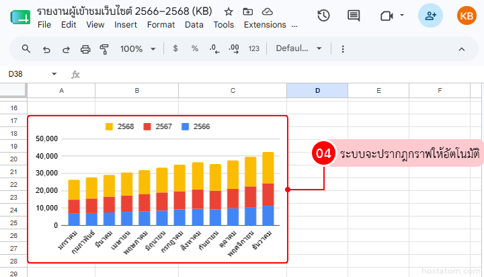Redo the last action
Image resolution: width=484 pixels, height=277 pixels.
click(66, 49)
